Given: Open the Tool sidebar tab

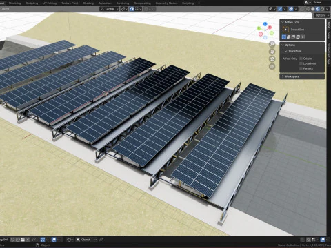Looking at the screenshot, I should 328,25.
